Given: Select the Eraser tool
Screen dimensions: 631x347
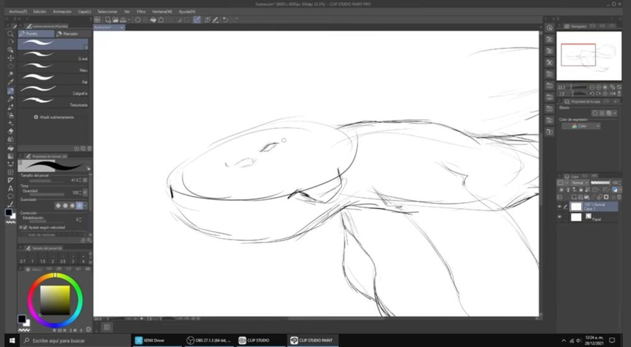Looking at the screenshot, I should tap(11, 132).
